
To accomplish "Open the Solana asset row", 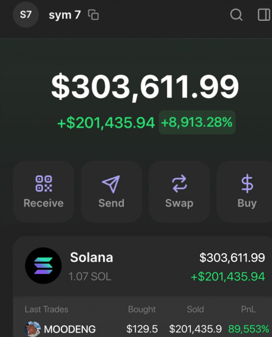I will [x=142, y=266].
